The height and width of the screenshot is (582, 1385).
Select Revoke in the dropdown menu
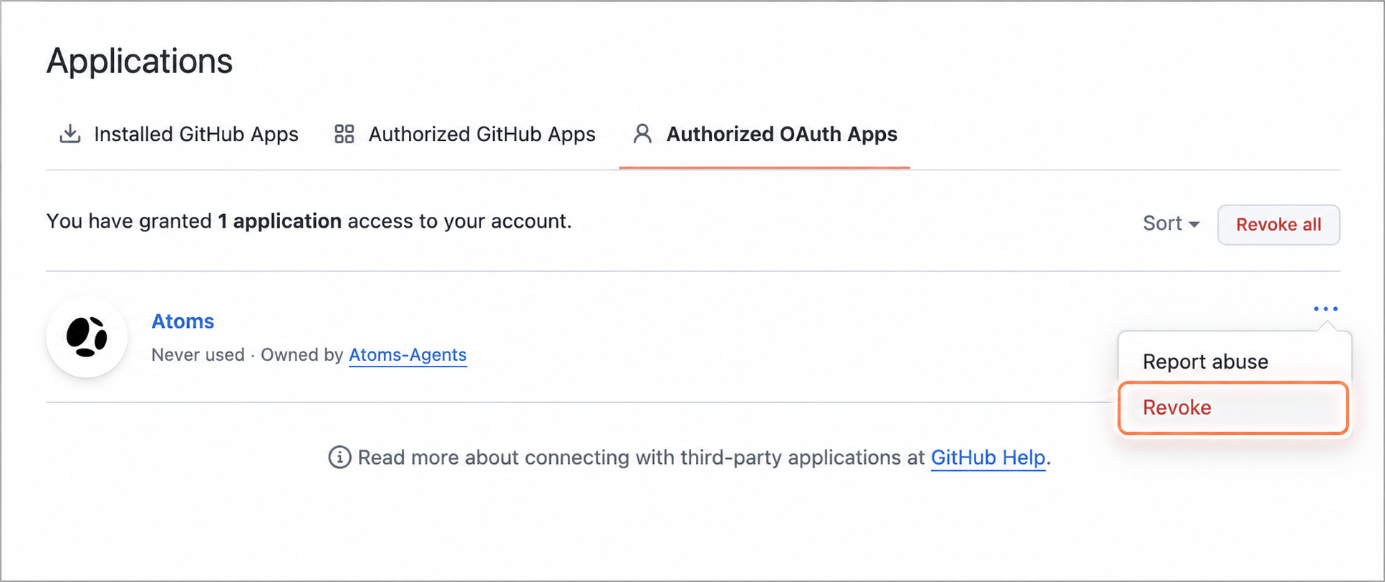[x=1233, y=407]
